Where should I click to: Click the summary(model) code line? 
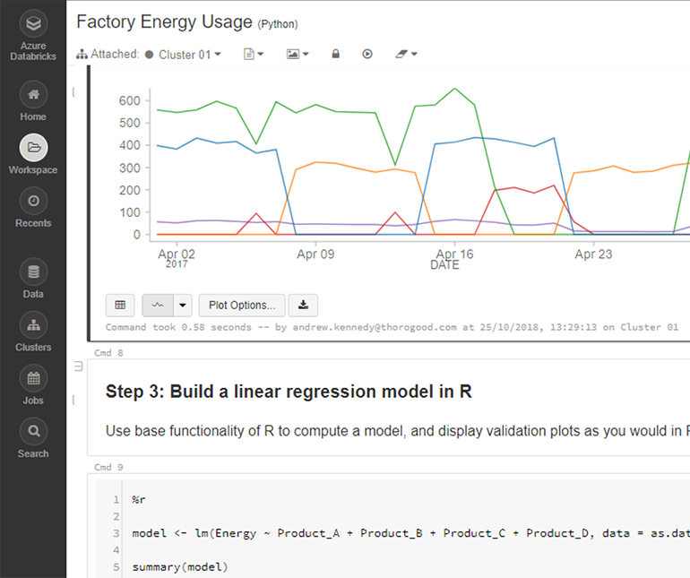(x=180, y=567)
